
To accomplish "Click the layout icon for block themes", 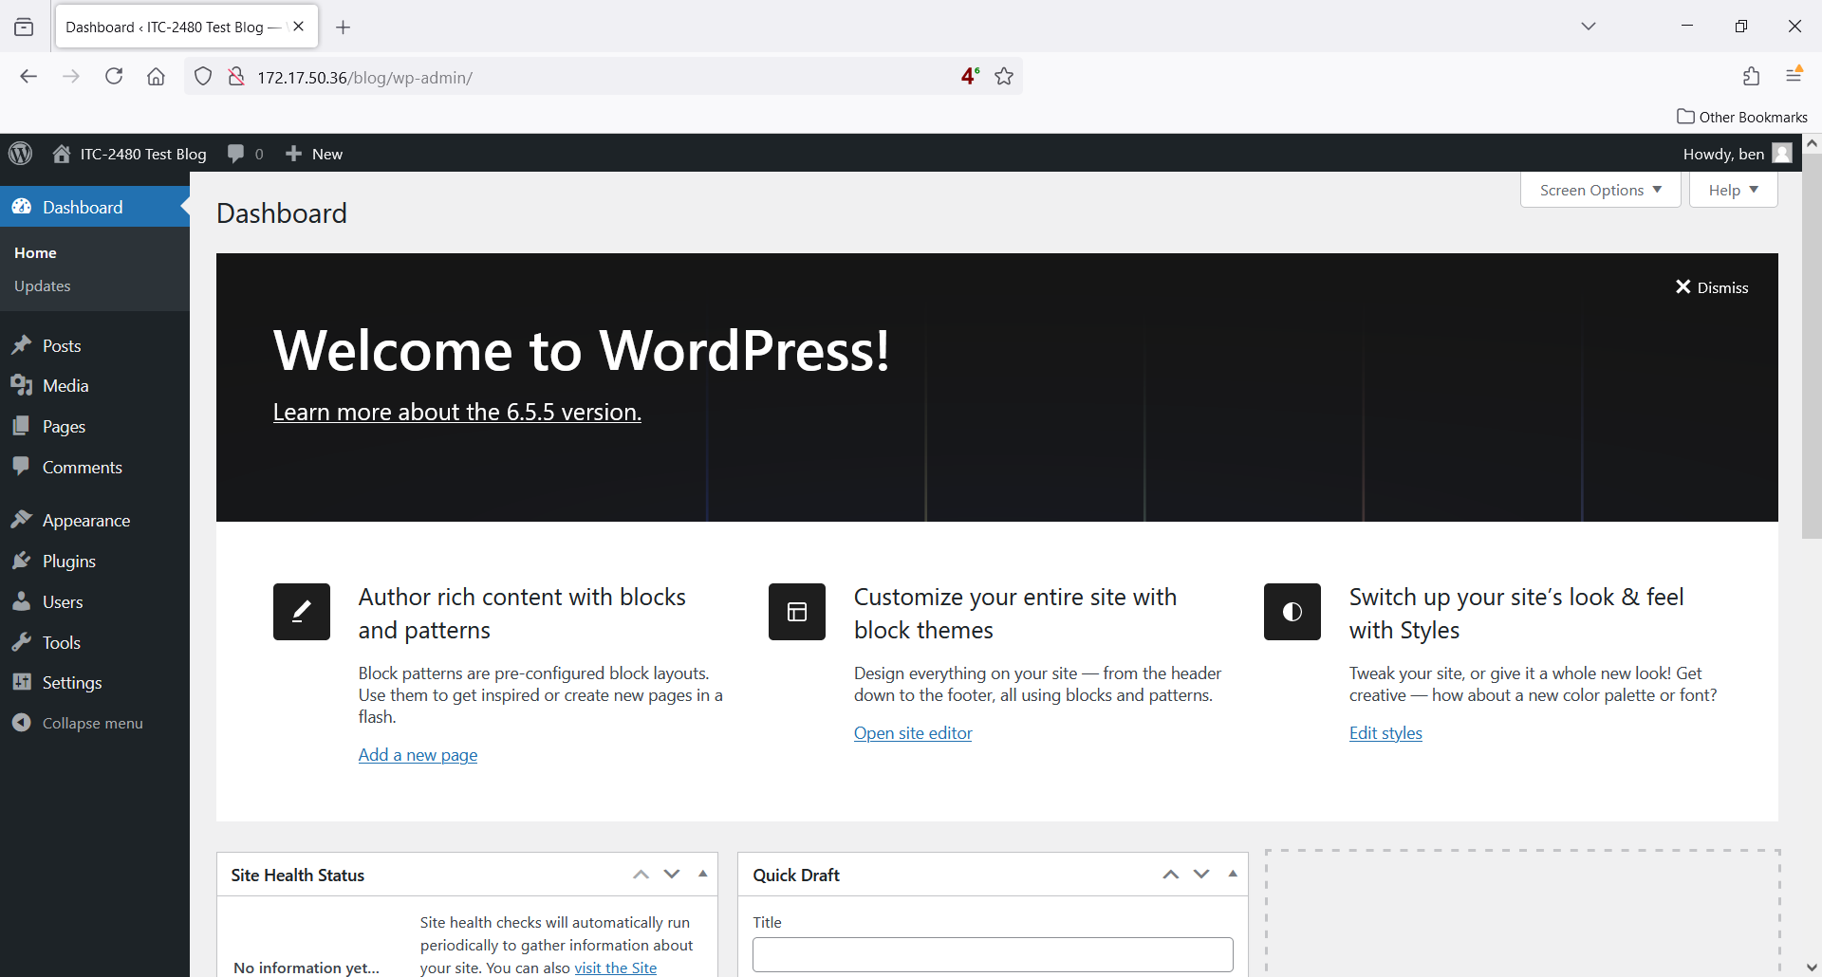I will [797, 612].
